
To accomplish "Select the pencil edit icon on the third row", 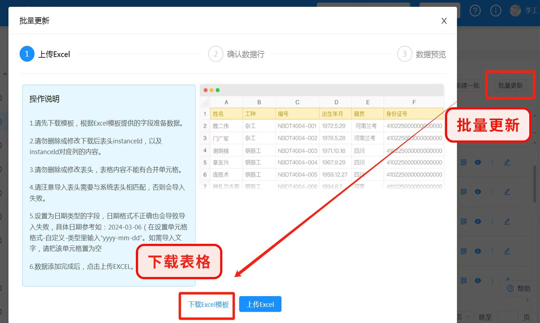I will pyautogui.click(x=507, y=221).
